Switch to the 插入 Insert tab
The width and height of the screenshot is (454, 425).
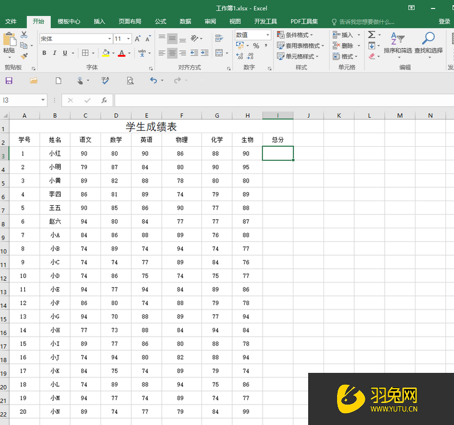point(99,22)
